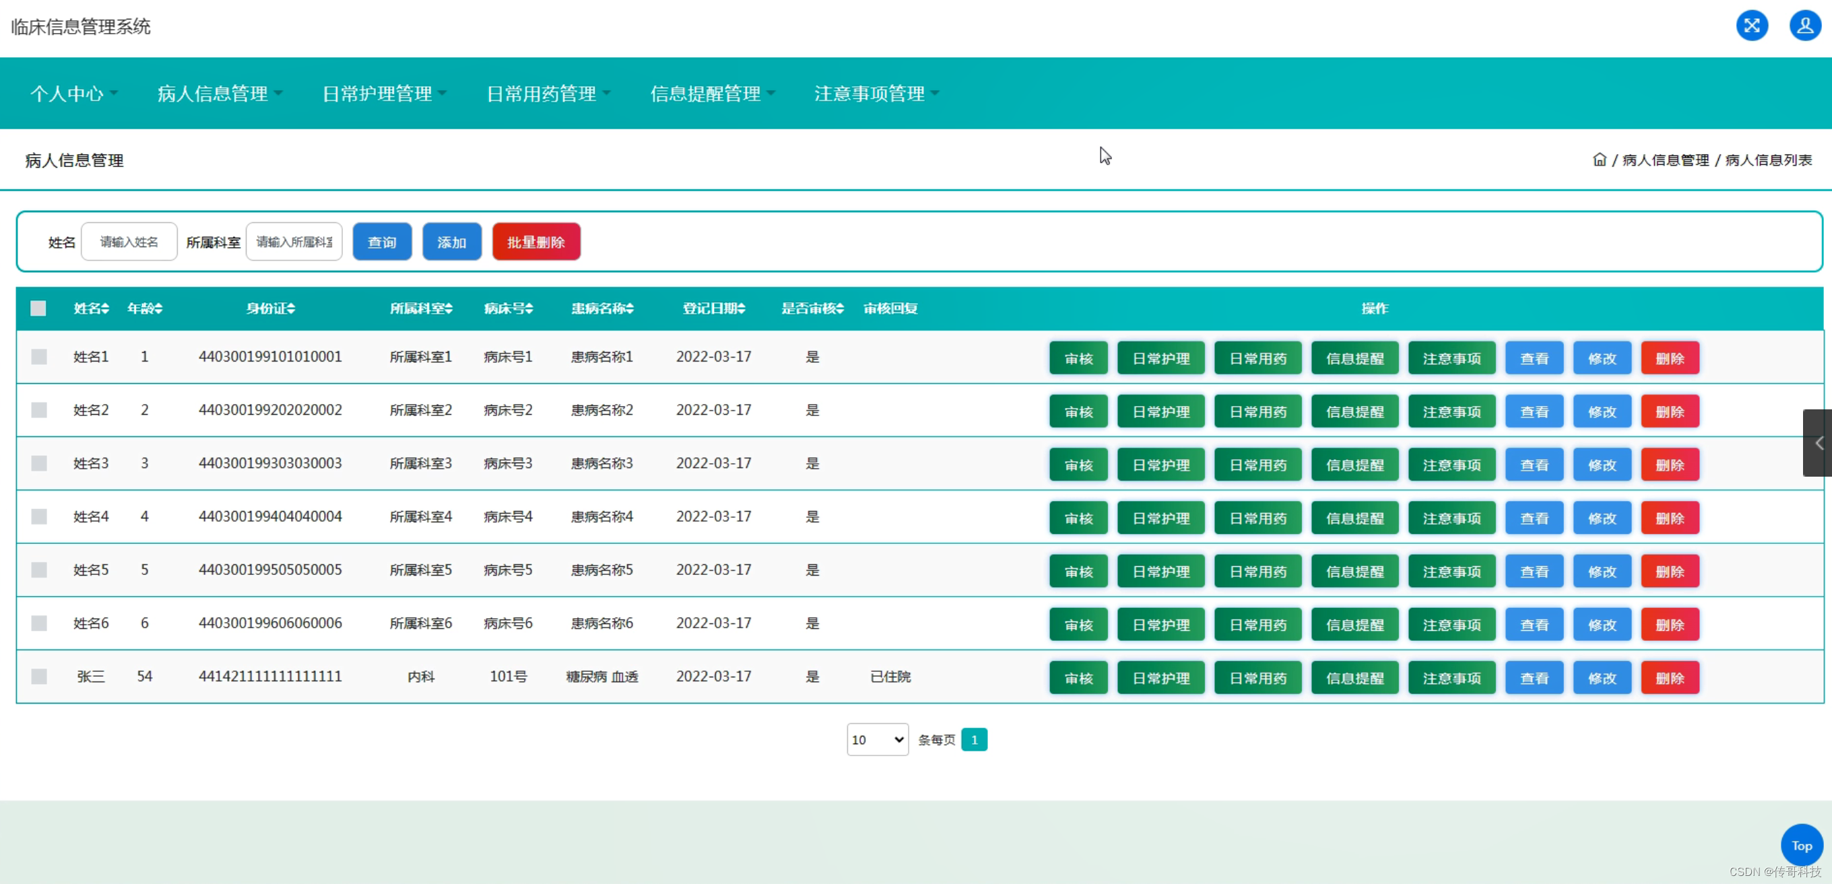This screenshot has width=1832, height=884.
Task: Sort the table by 登记日期 column arrow
Action: (742, 308)
